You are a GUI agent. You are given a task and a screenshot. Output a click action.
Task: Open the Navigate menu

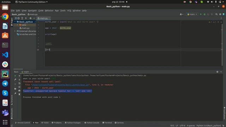[x=32, y=11]
